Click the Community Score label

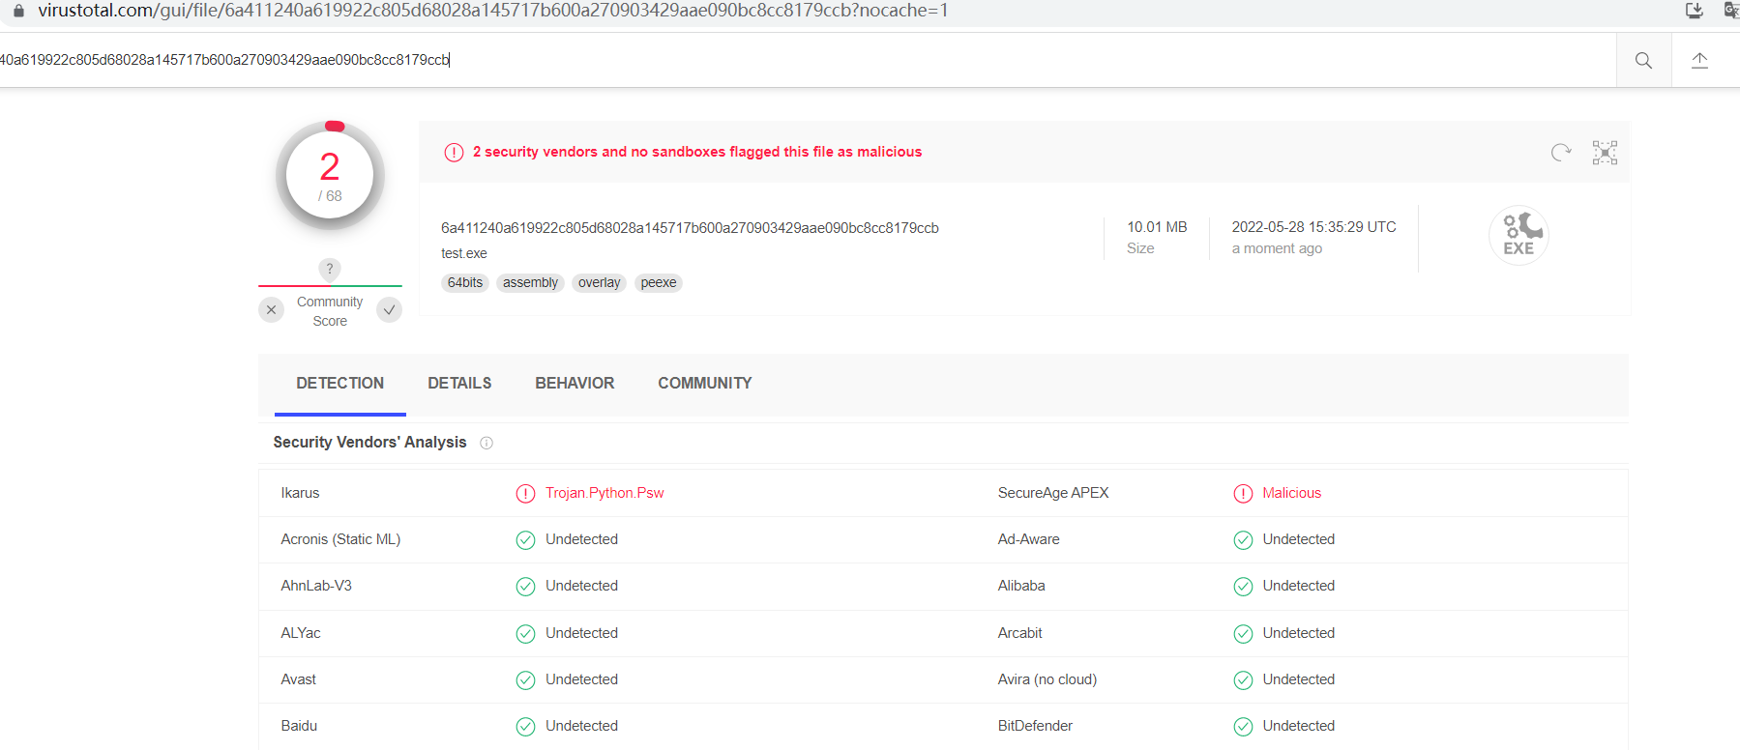[330, 311]
